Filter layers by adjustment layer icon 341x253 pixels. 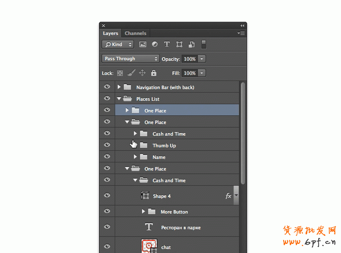tap(155, 45)
